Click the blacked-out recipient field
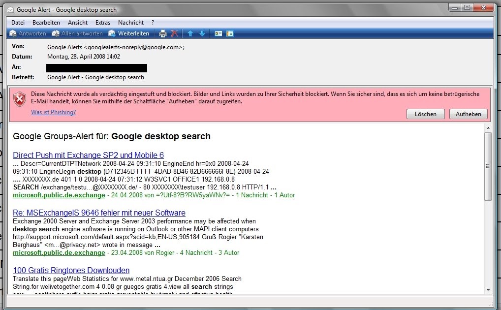Image resolution: width=501 pixels, height=310 pixels. pyautogui.click(x=96, y=68)
